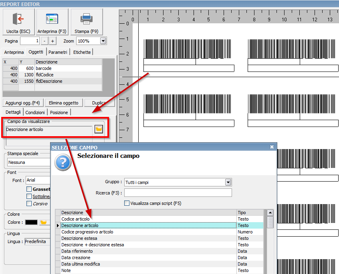Open the Lingua Predefinita dropdown
The image size is (339, 274).
37,241
